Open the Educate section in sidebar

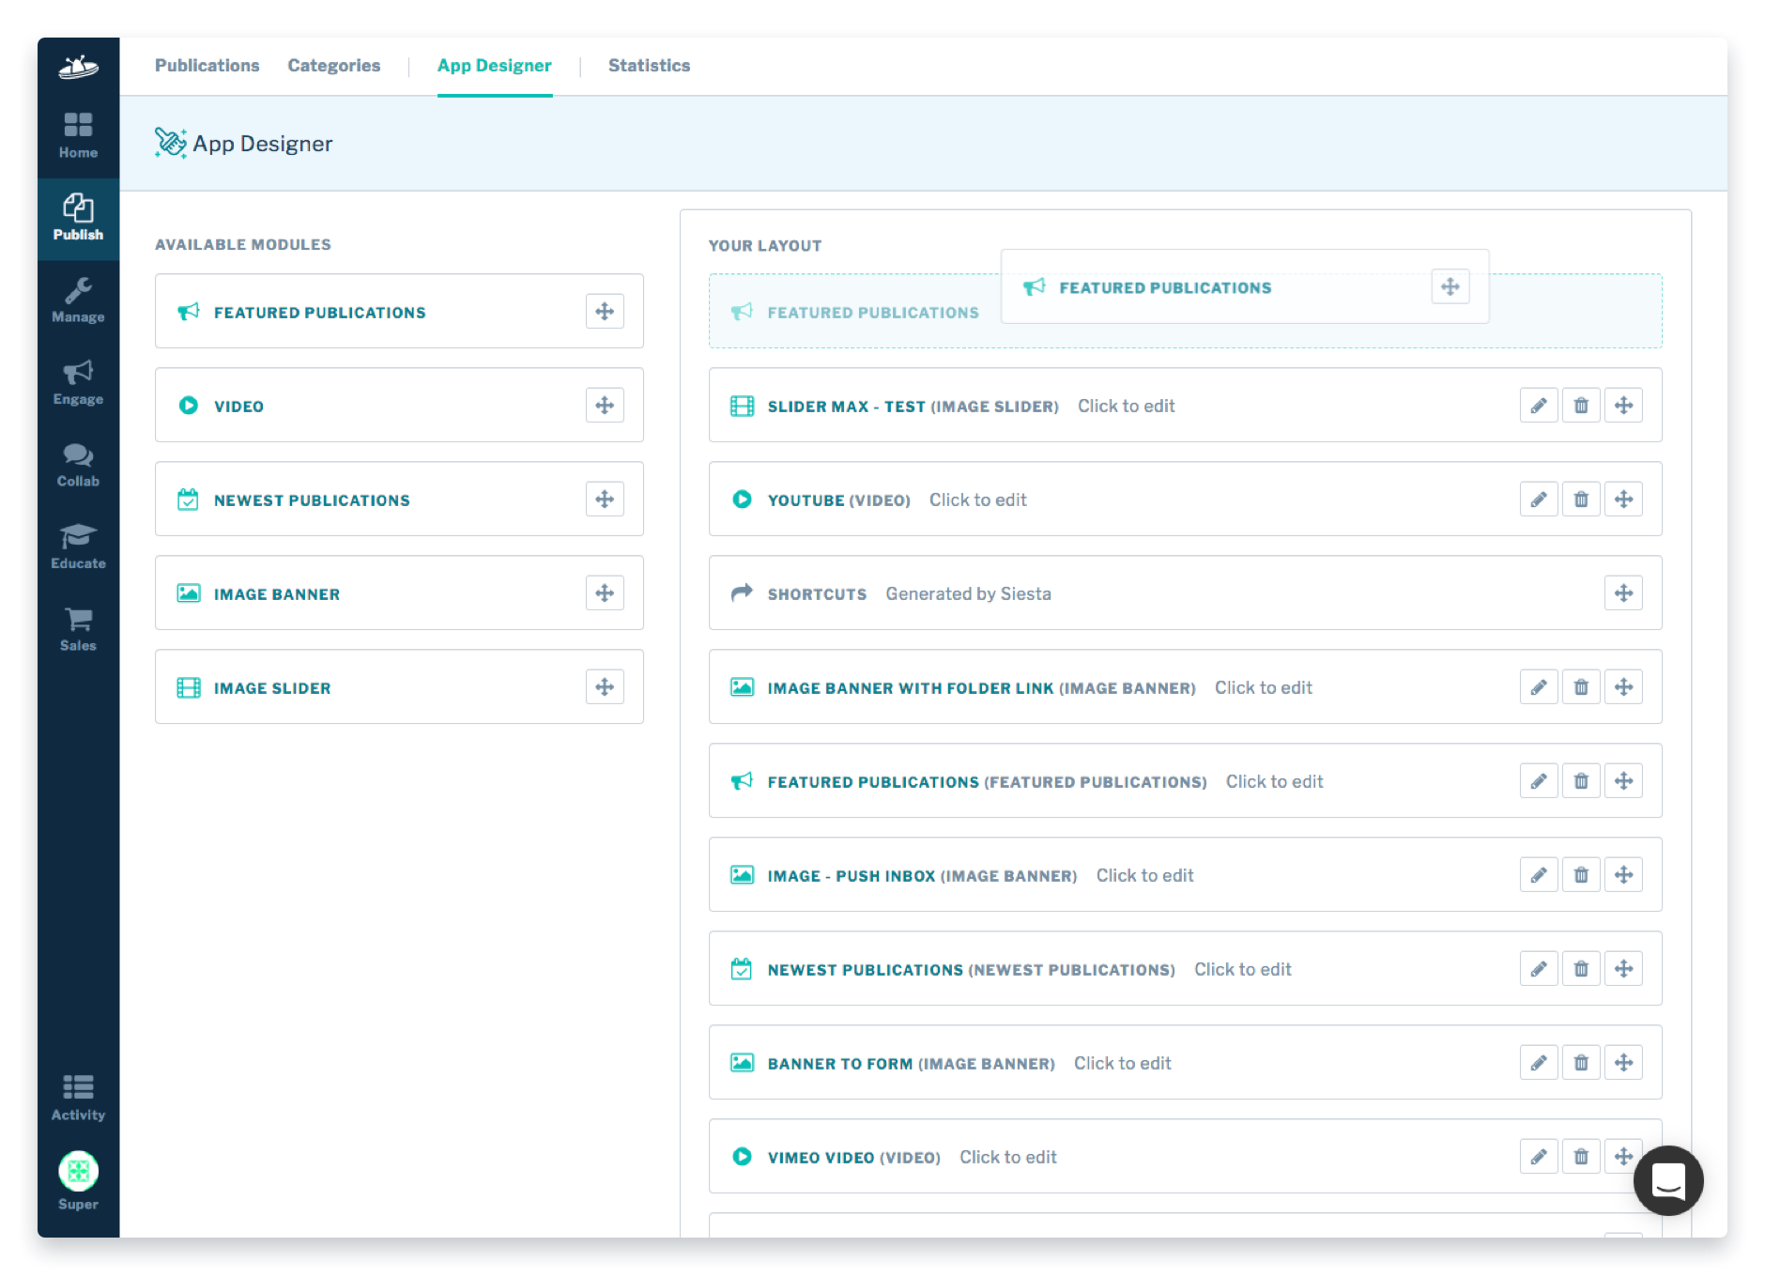coord(78,546)
